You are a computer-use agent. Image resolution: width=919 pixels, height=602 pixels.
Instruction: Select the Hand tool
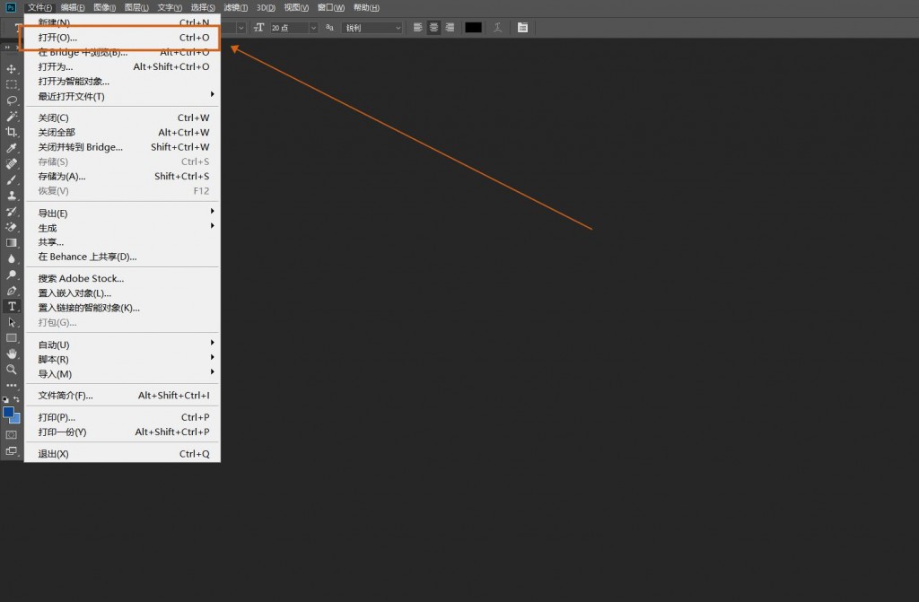tap(11, 353)
